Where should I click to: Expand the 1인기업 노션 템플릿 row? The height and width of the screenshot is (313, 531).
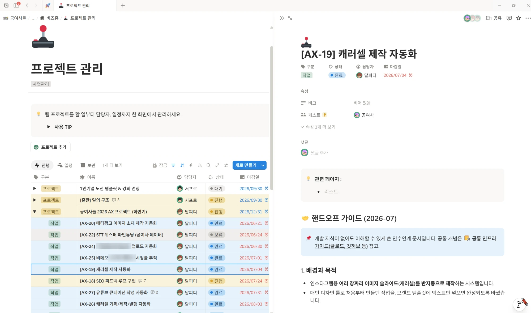(35, 188)
